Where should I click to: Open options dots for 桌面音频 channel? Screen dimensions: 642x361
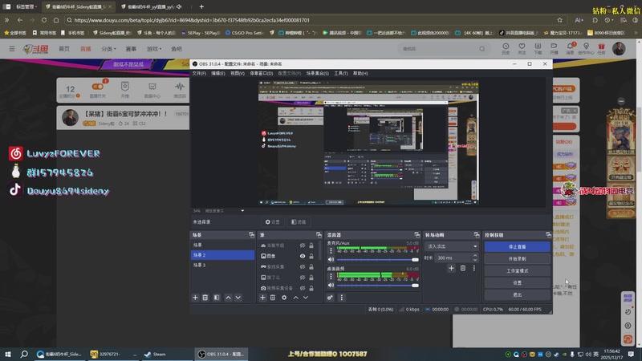tap(331, 276)
